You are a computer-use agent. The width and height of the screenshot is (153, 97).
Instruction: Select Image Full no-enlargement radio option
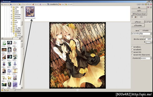point(132,55)
